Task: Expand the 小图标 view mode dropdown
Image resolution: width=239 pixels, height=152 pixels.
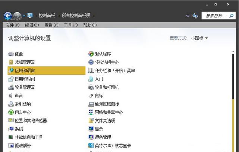Action: coord(206,38)
